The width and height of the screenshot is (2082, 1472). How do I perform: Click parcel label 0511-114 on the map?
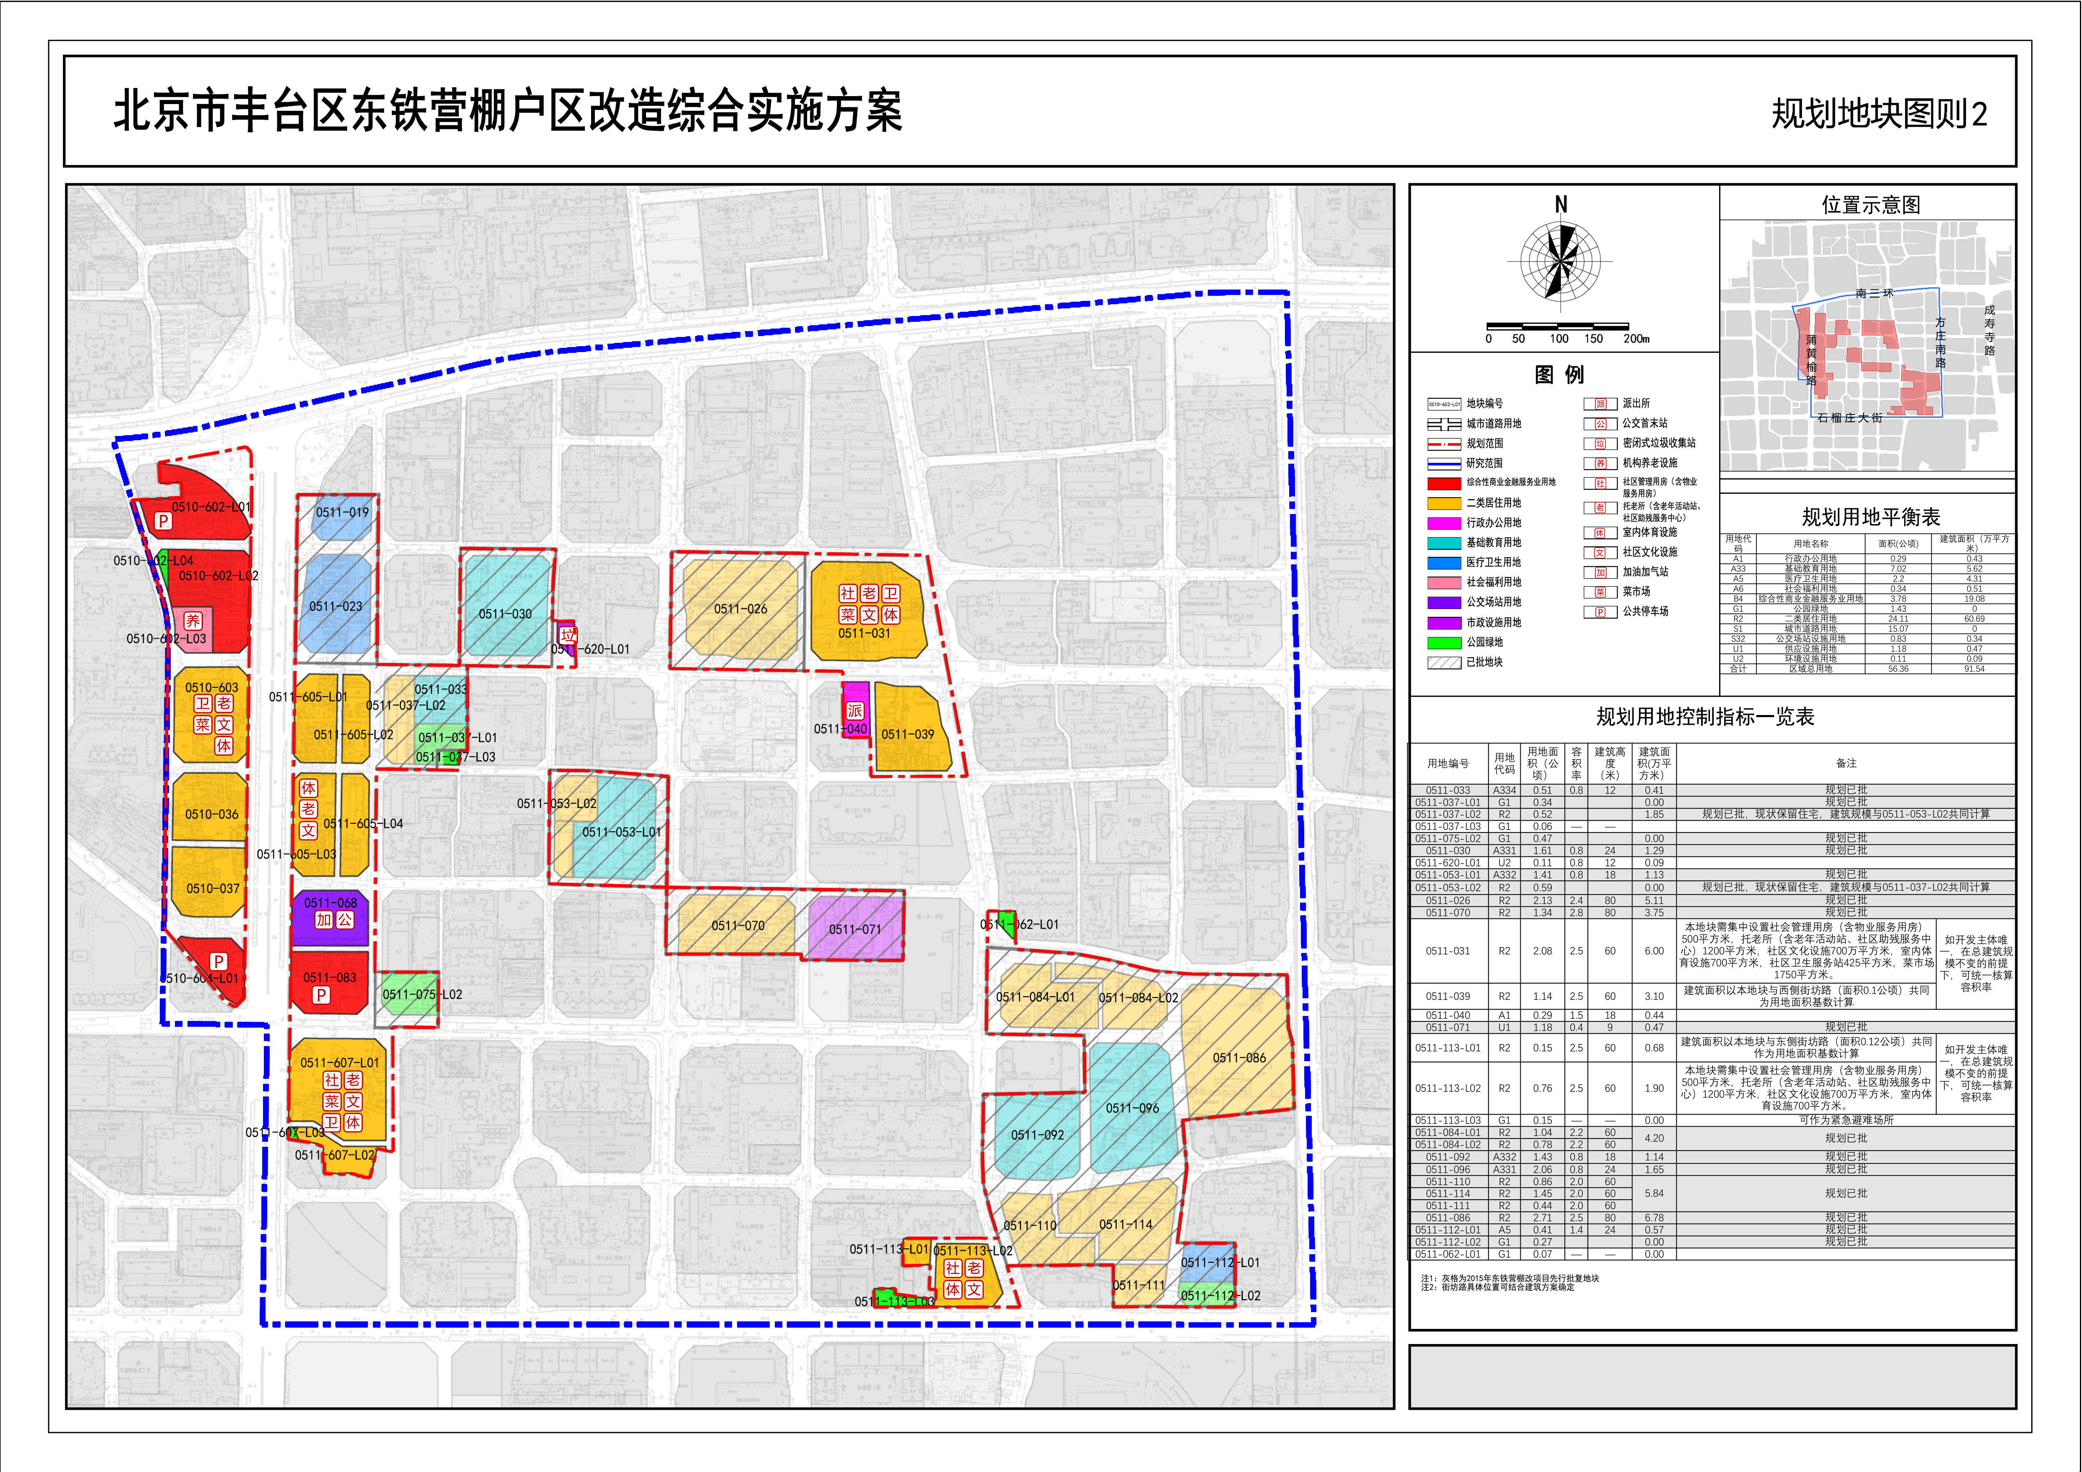coord(1126,1224)
